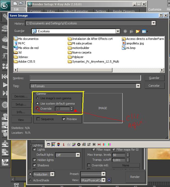The width and height of the screenshot is (170, 187).
Task: Select the ActiveShade radio button
Action: pyautogui.click(x=30, y=180)
